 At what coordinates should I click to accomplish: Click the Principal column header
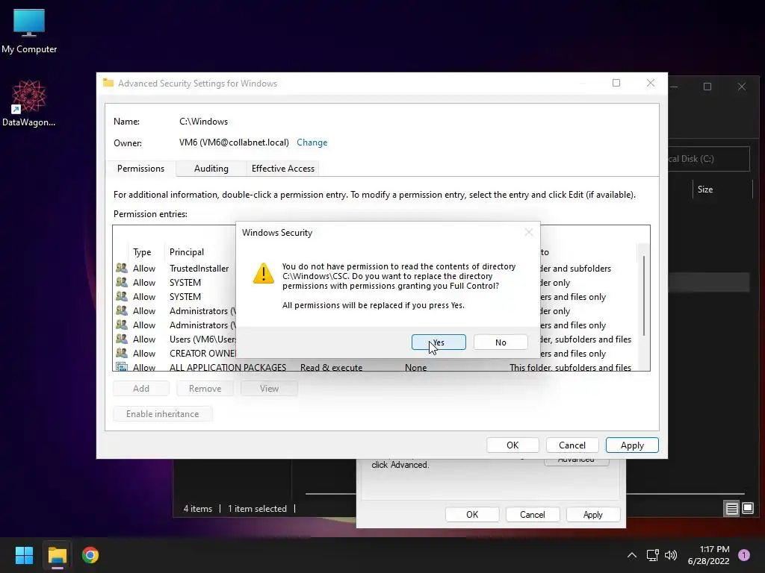(186, 252)
